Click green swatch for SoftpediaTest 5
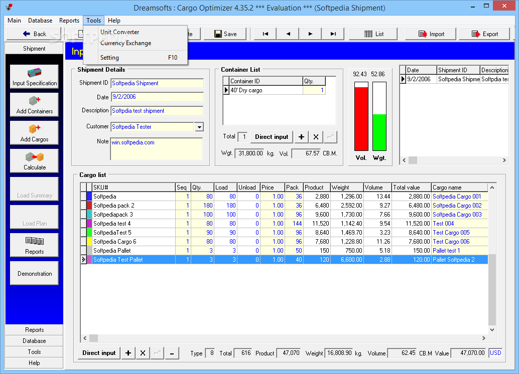Viewport: 519px width, 374px height. (x=89, y=233)
